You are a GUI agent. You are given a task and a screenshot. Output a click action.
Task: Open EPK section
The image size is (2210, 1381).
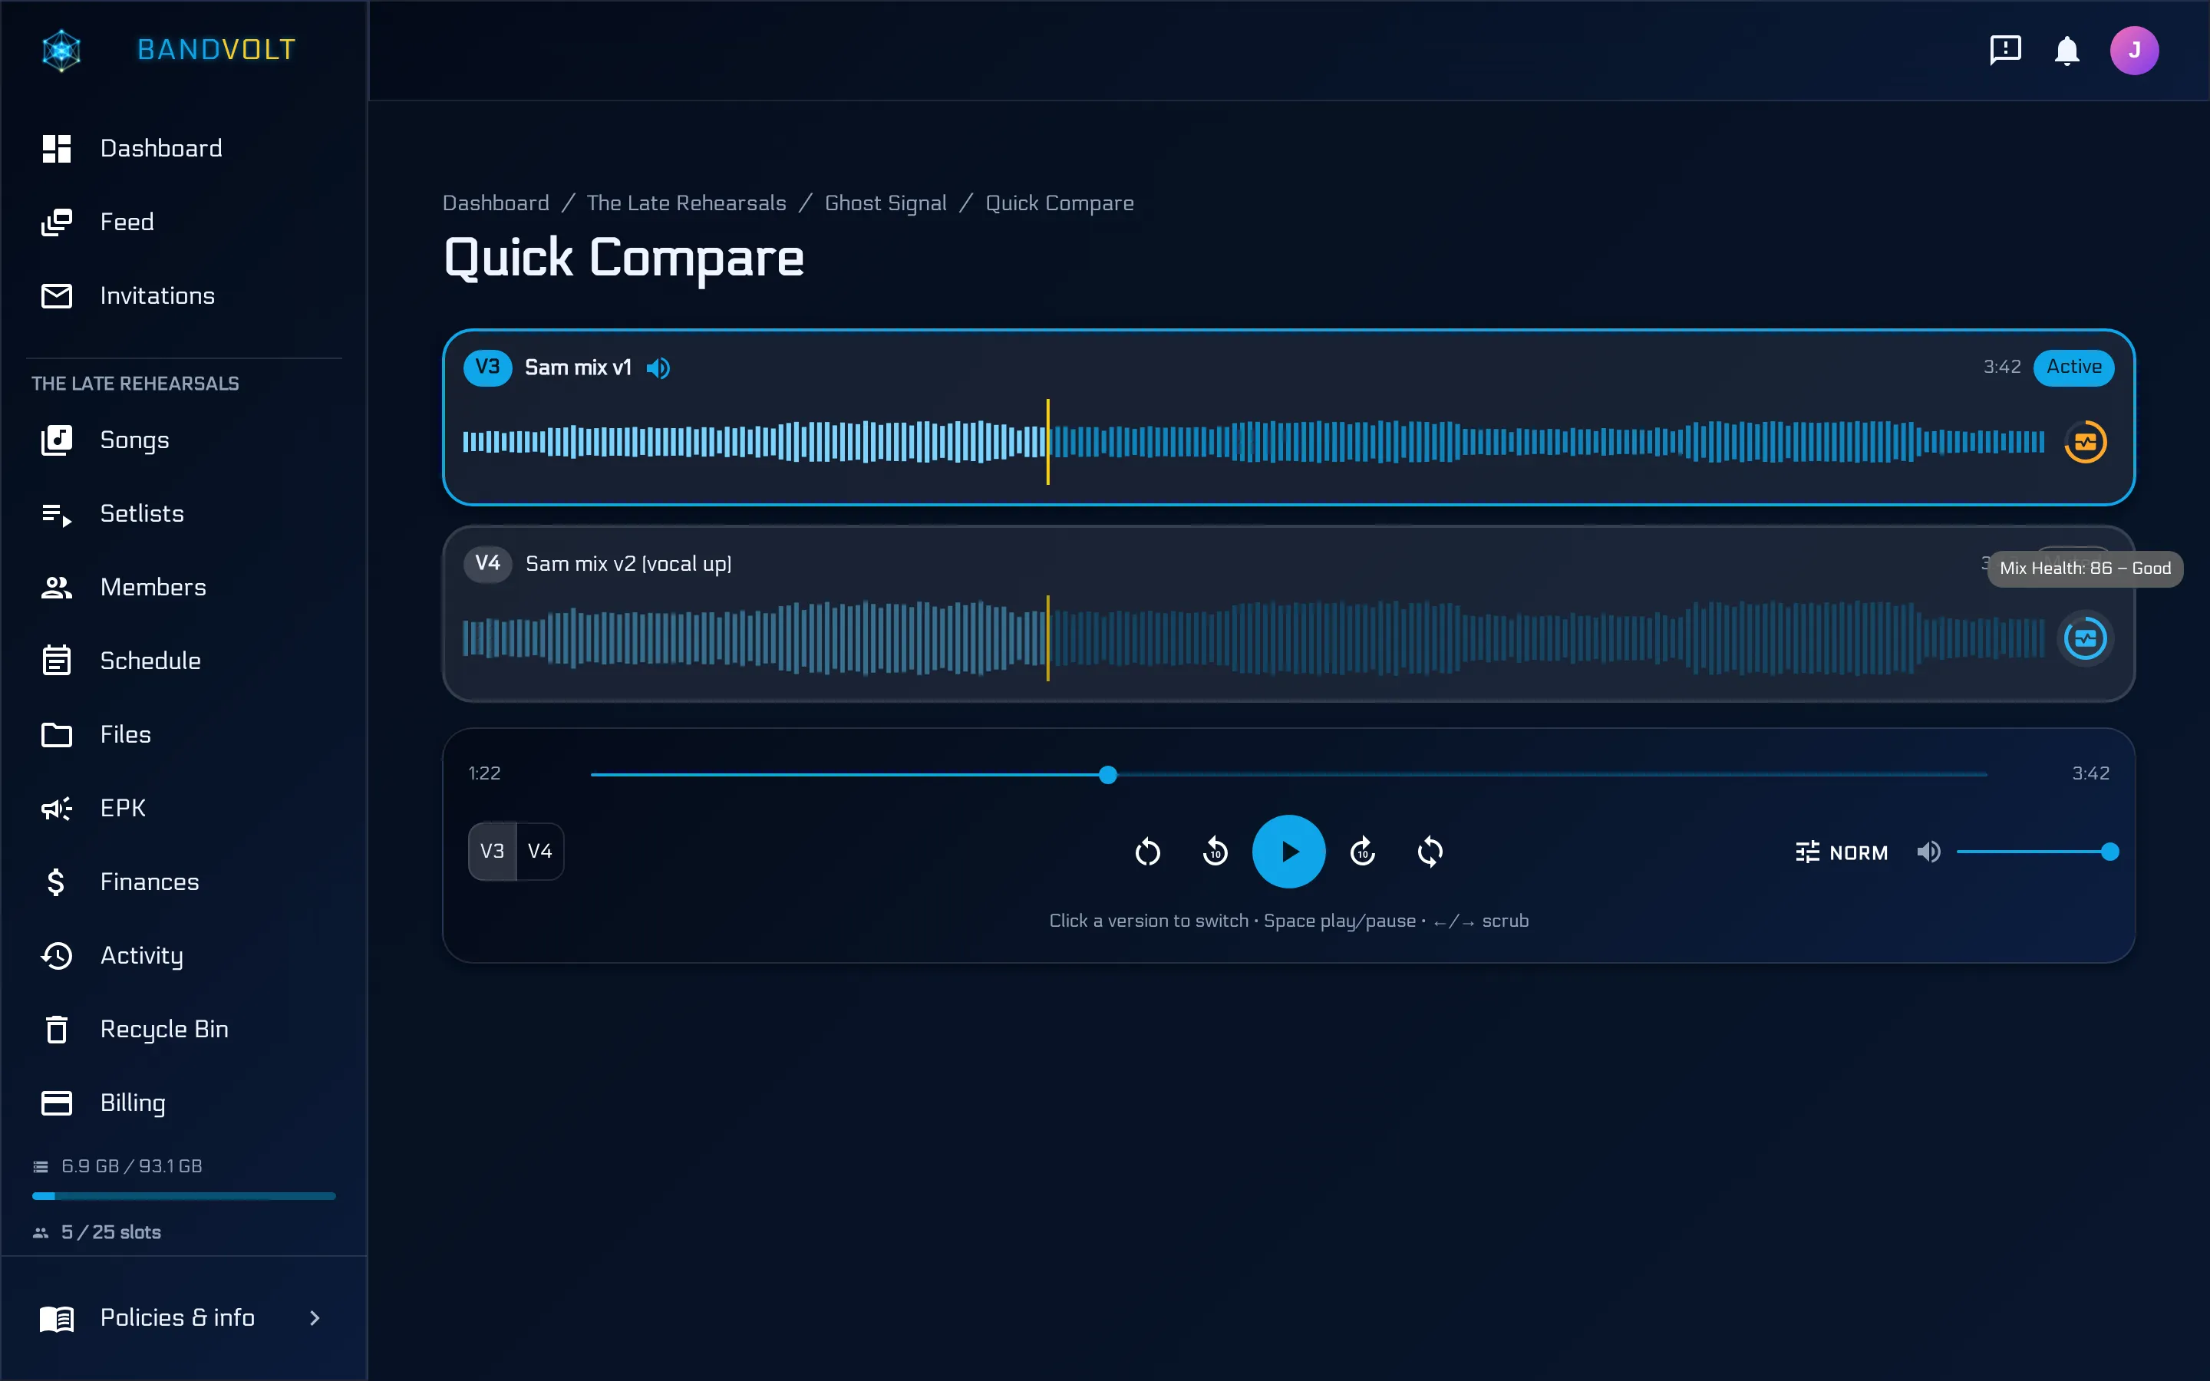click(x=183, y=809)
